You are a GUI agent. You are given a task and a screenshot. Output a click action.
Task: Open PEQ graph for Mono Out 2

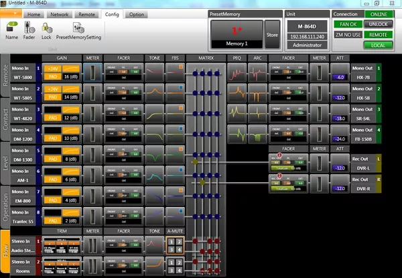237,92
